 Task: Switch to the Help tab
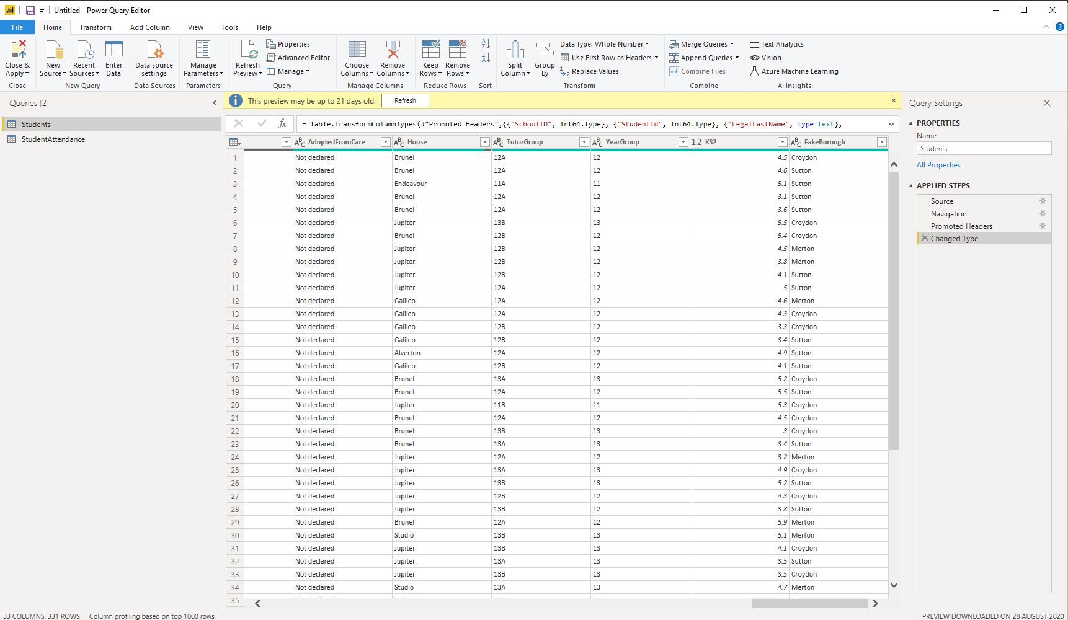(264, 27)
